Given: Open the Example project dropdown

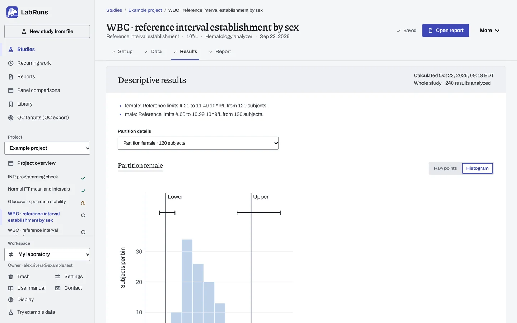Looking at the screenshot, I should pyautogui.click(x=47, y=148).
